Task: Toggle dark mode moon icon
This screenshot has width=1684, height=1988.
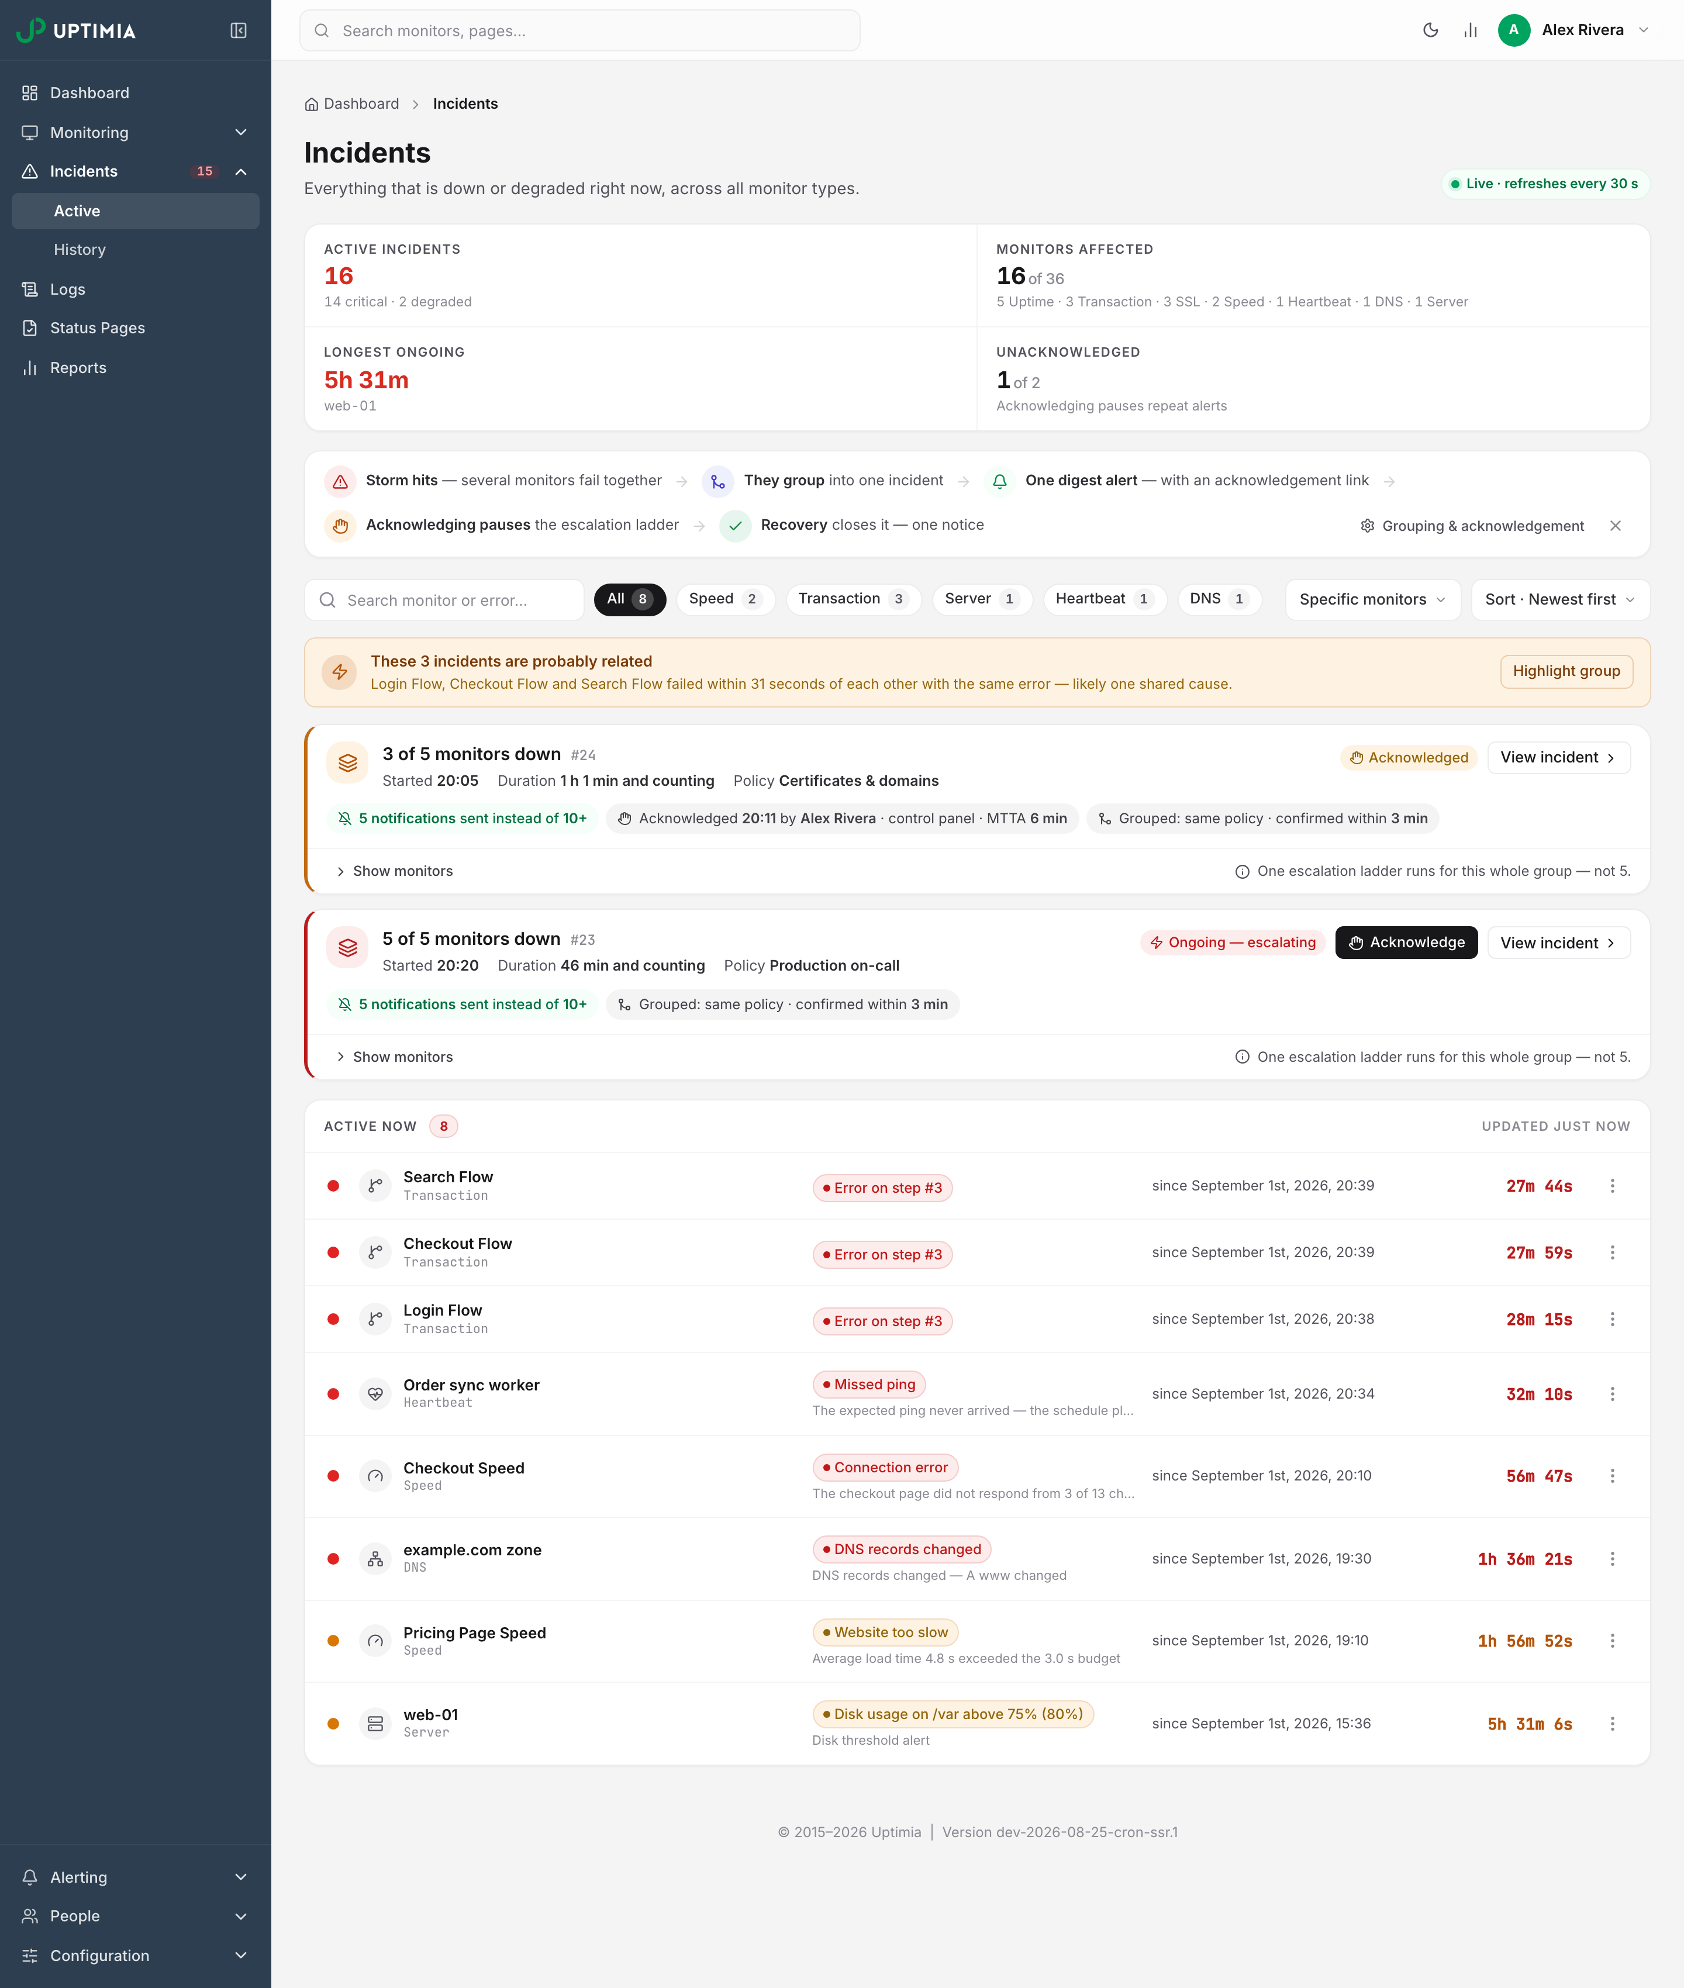Action: click(x=1430, y=30)
